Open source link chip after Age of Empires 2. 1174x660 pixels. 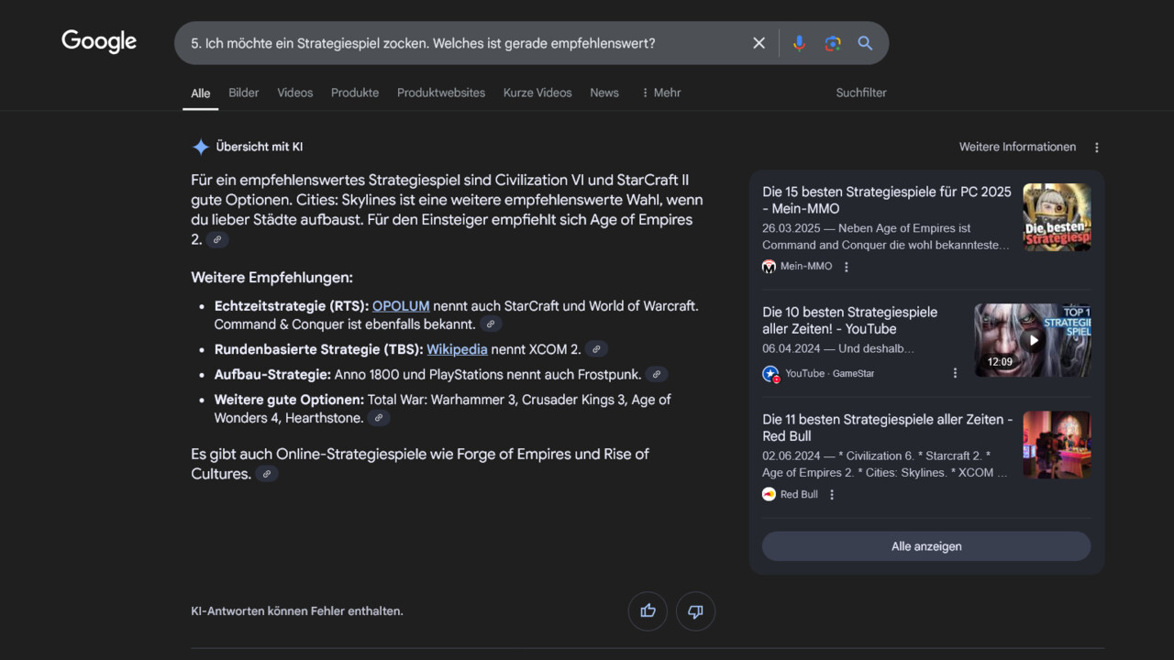(x=217, y=240)
